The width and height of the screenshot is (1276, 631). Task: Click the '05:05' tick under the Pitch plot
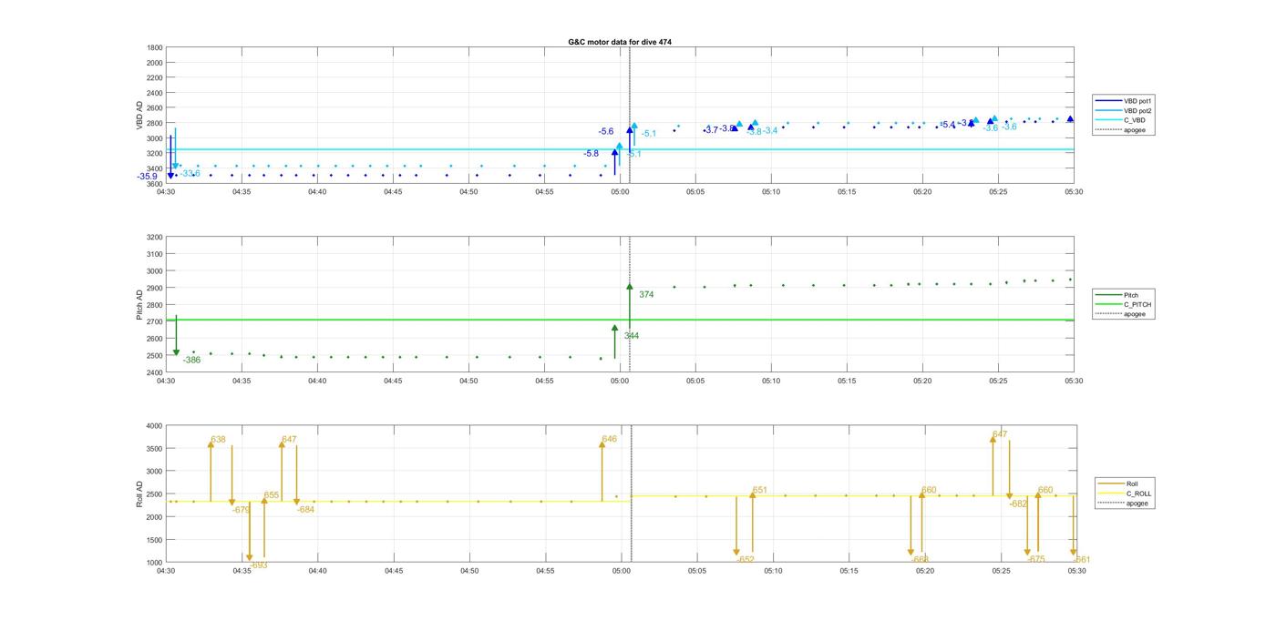point(695,381)
